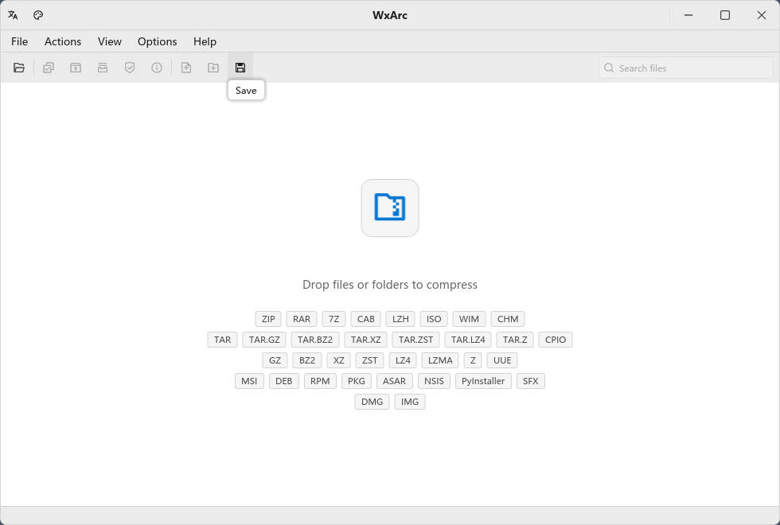Click the TAR.GZ format tag
This screenshot has width=780, height=525.
point(264,340)
